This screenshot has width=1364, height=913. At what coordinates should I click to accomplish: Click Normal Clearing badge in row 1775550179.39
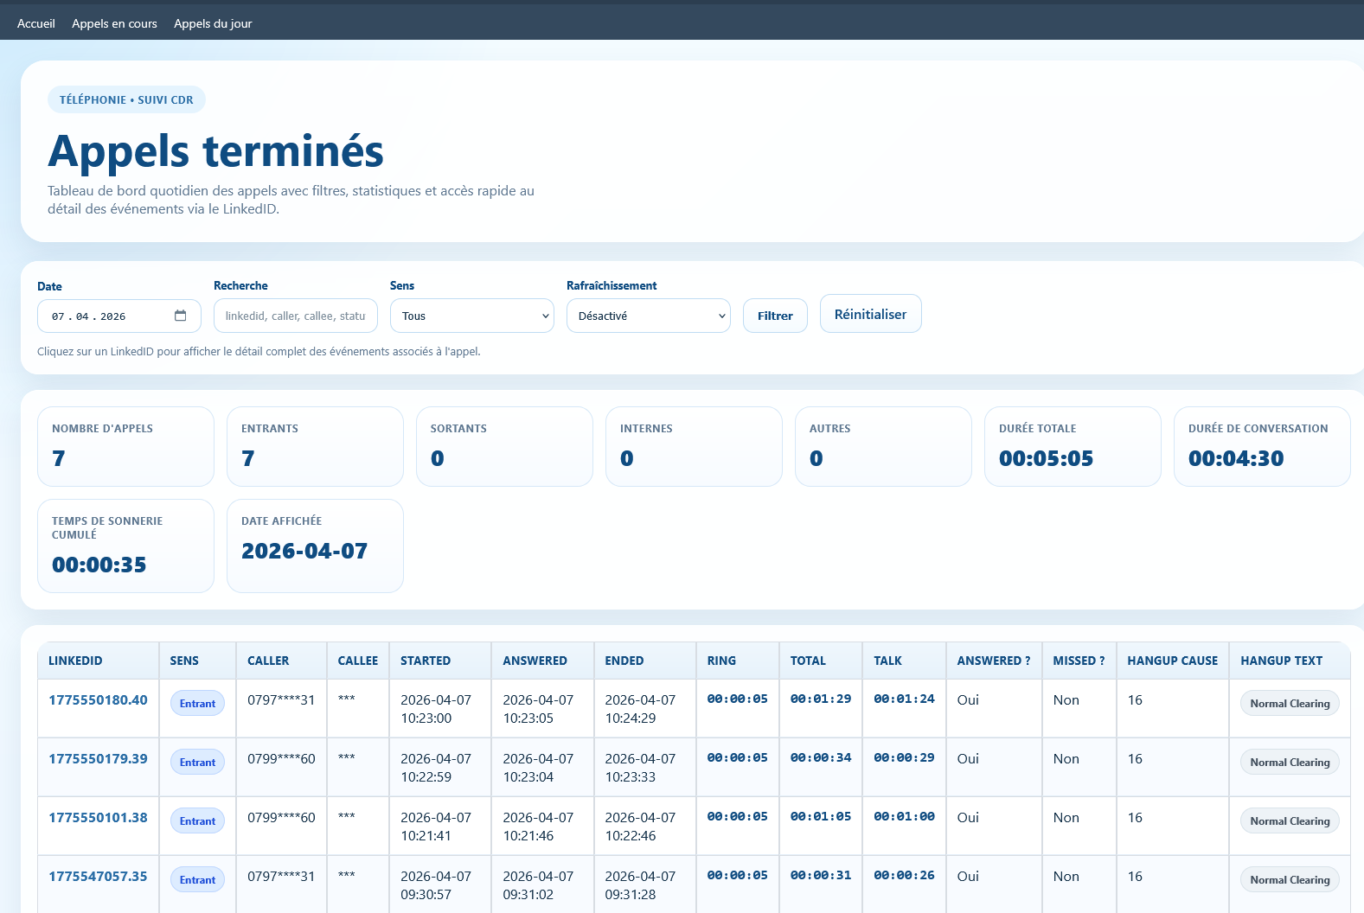point(1290,762)
